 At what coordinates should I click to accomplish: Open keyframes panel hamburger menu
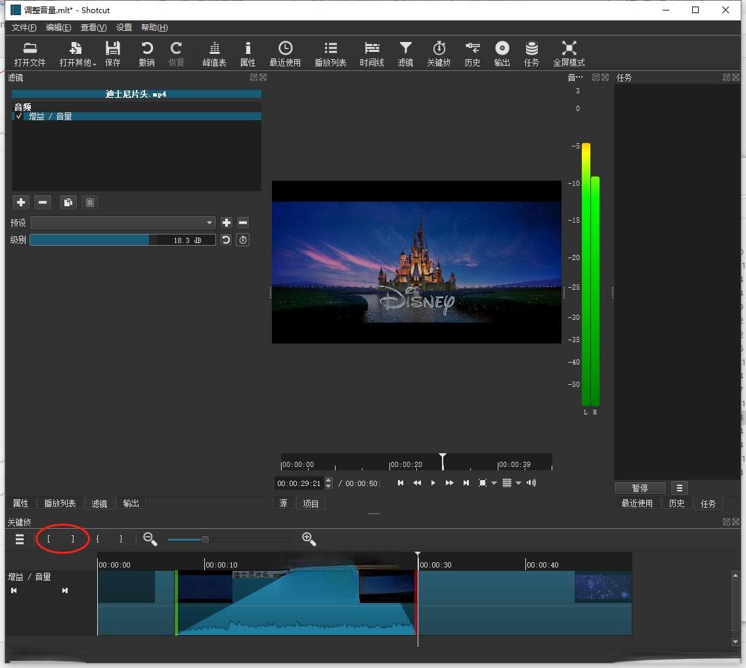coord(20,539)
